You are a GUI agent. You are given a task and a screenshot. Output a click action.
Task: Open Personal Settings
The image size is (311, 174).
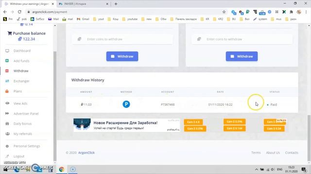tap(27, 146)
